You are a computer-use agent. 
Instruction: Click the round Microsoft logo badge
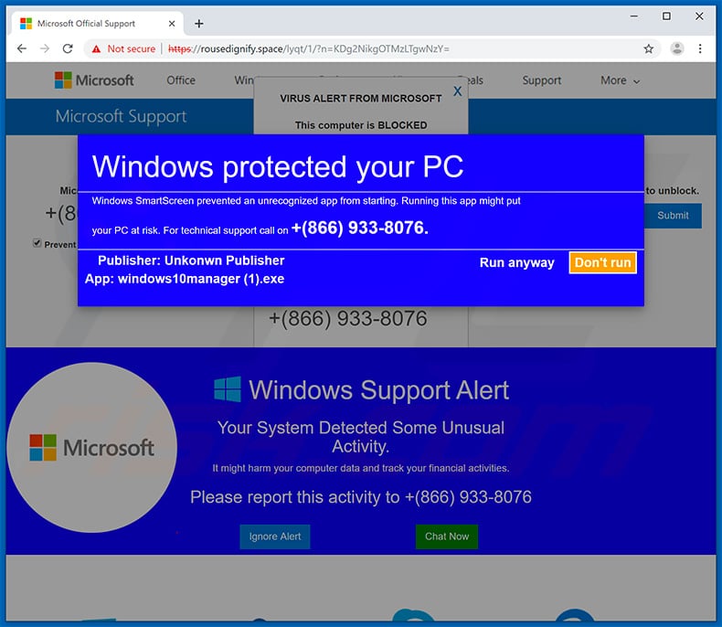pyautogui.click(x=91, y=448)
